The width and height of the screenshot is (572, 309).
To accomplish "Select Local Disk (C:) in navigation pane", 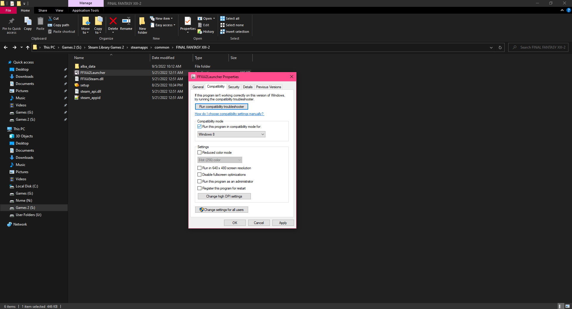I will pos(27,186).
